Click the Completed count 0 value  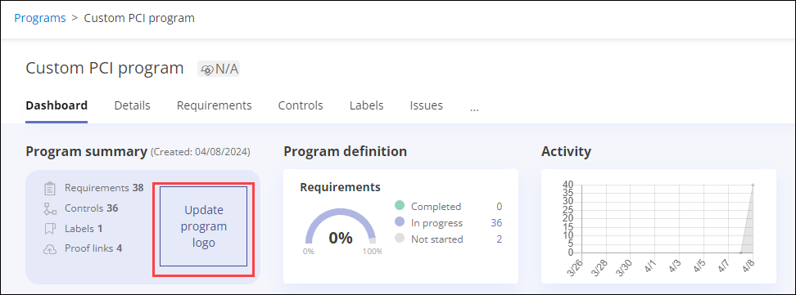(499, 207)
